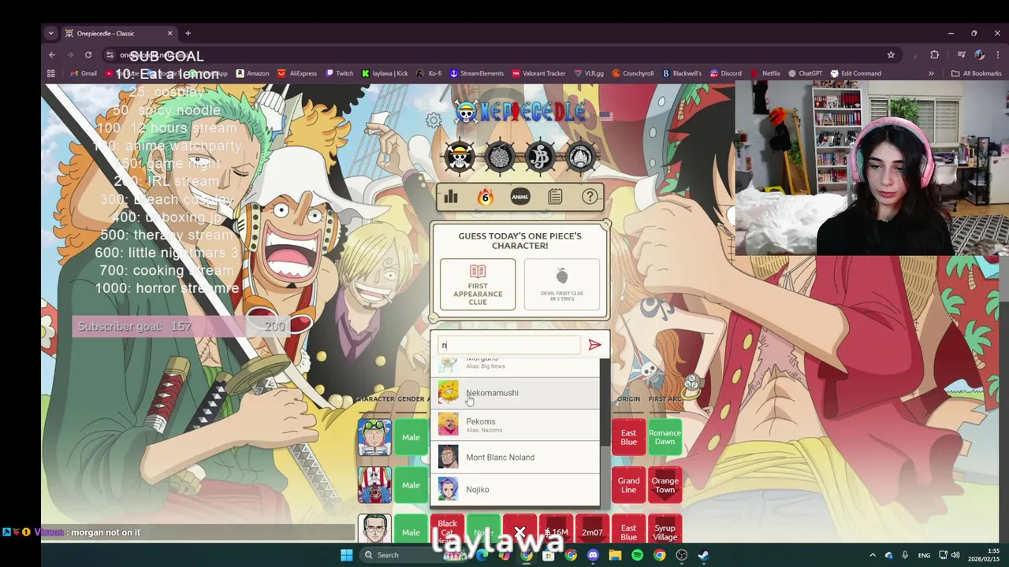This screenshot has height=567, width=1009.
Task: Reload the current page
Action: coord(88,54)
